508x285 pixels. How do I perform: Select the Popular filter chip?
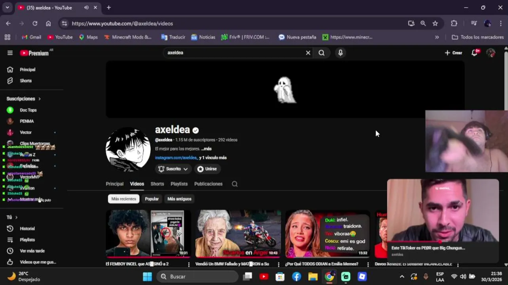152,199
